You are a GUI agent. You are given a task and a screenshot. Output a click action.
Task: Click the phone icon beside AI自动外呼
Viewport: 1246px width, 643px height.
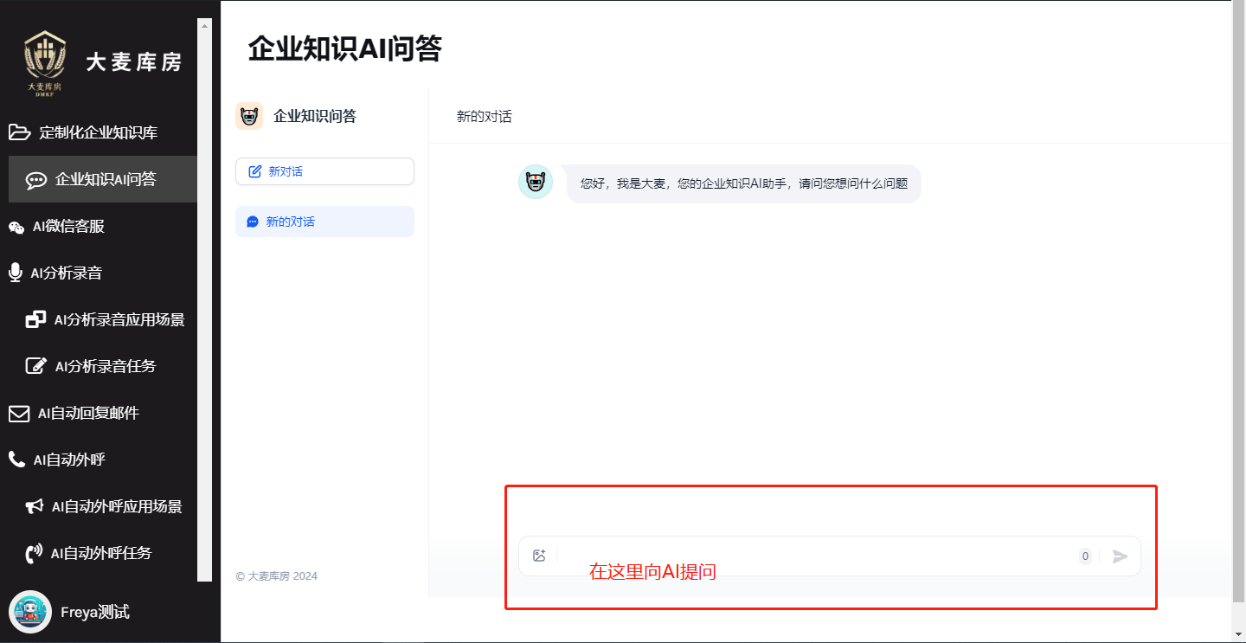[x=16, y=460]
